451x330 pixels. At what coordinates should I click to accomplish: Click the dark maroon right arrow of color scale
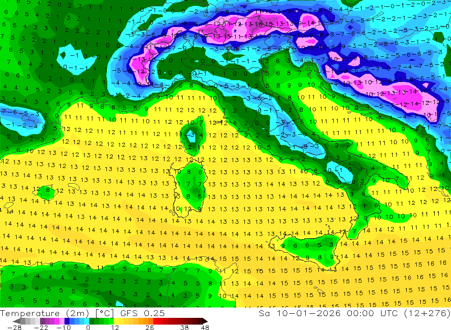point(205,321)
